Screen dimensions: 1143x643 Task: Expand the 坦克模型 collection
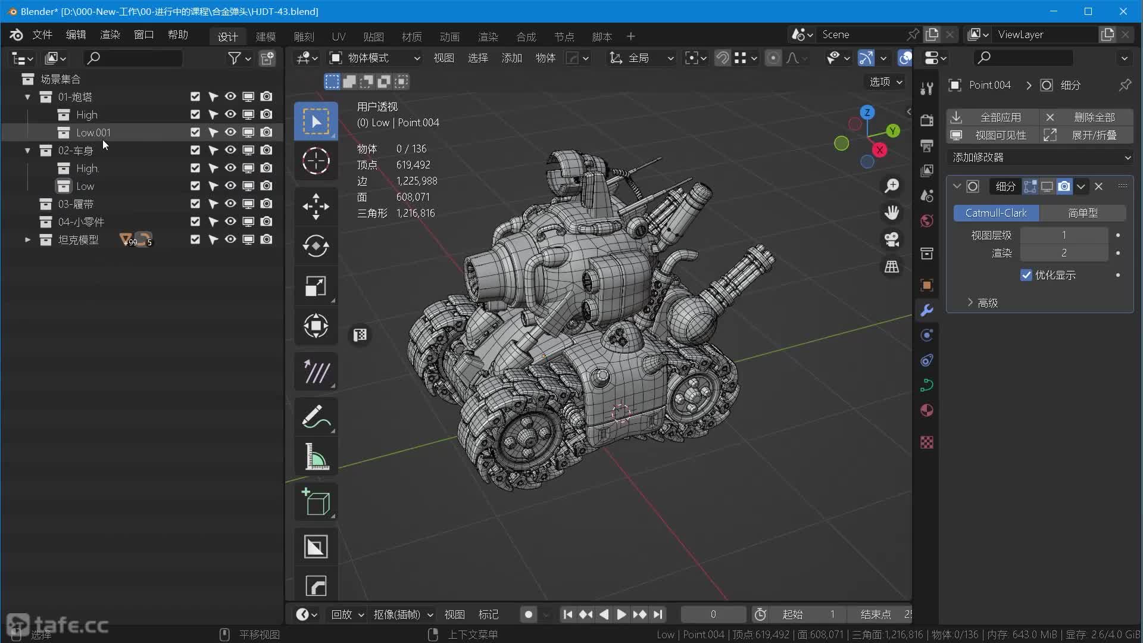point(27,239)
